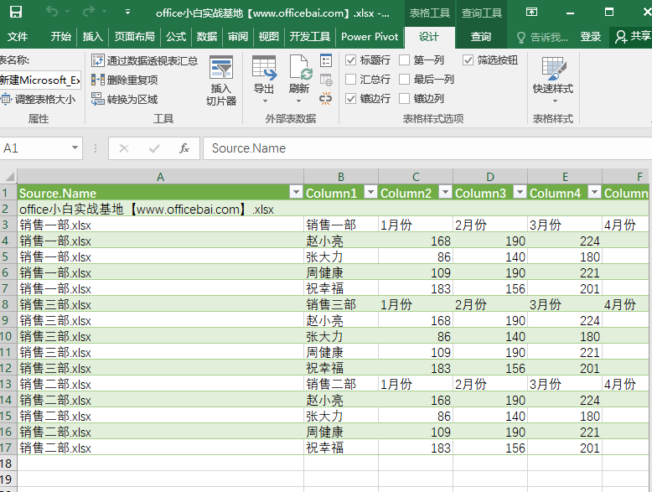Expand the Export (导出) dropdown arrow
Screen dimensions: 652x492
coord(265,101)
